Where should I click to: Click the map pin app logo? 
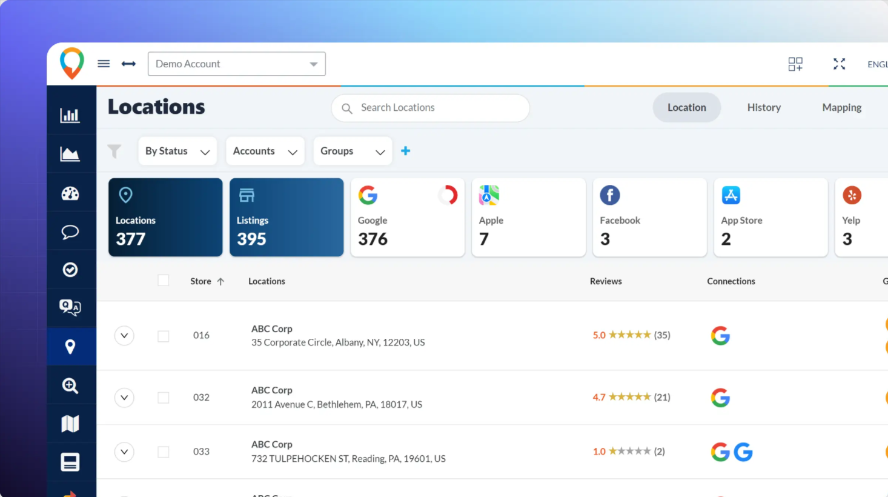coord(71,63)
